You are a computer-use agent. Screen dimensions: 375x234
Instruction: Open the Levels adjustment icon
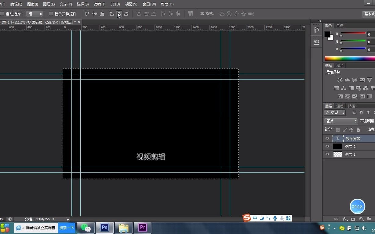[x=347, y=80]
